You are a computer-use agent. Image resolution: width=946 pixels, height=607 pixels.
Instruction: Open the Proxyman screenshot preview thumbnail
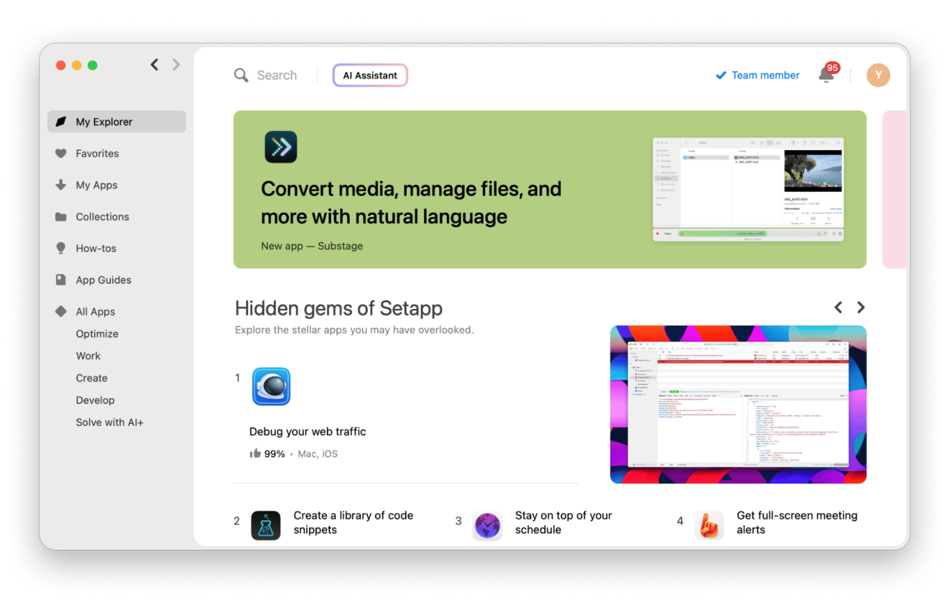tap(738, 405)
